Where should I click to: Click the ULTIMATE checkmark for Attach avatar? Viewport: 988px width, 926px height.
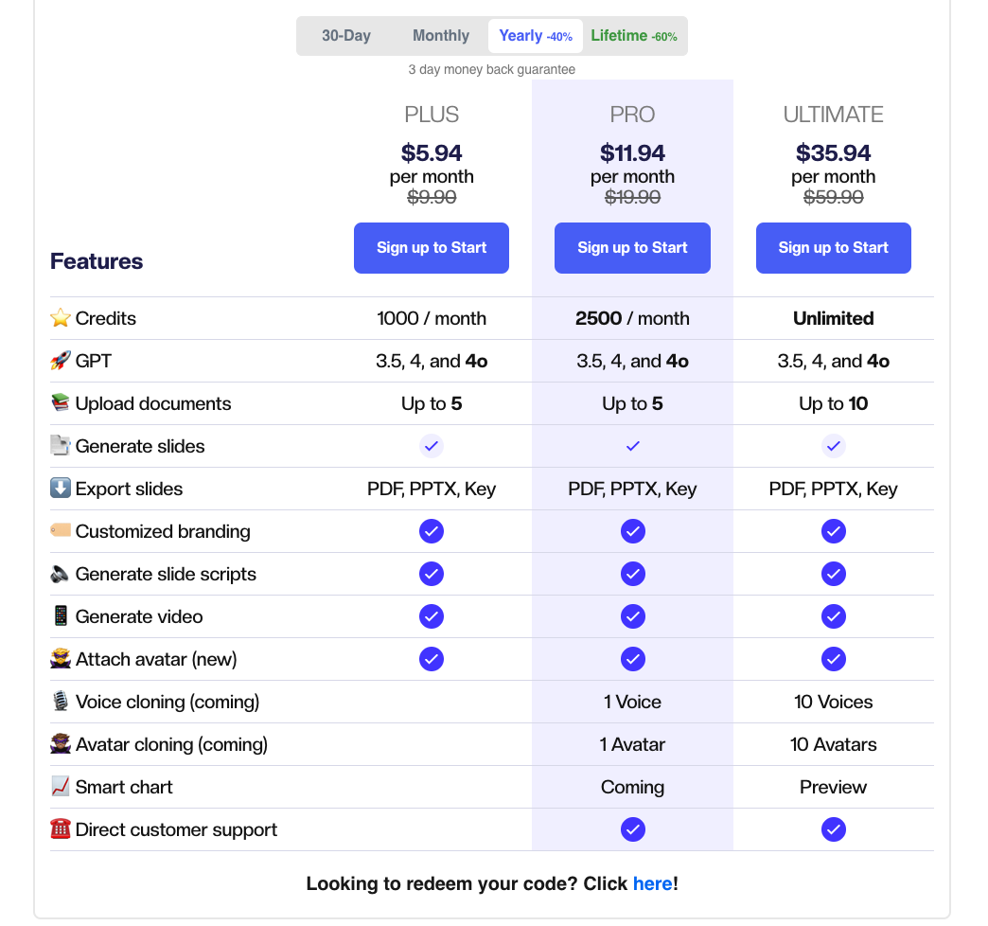(833, 659)
